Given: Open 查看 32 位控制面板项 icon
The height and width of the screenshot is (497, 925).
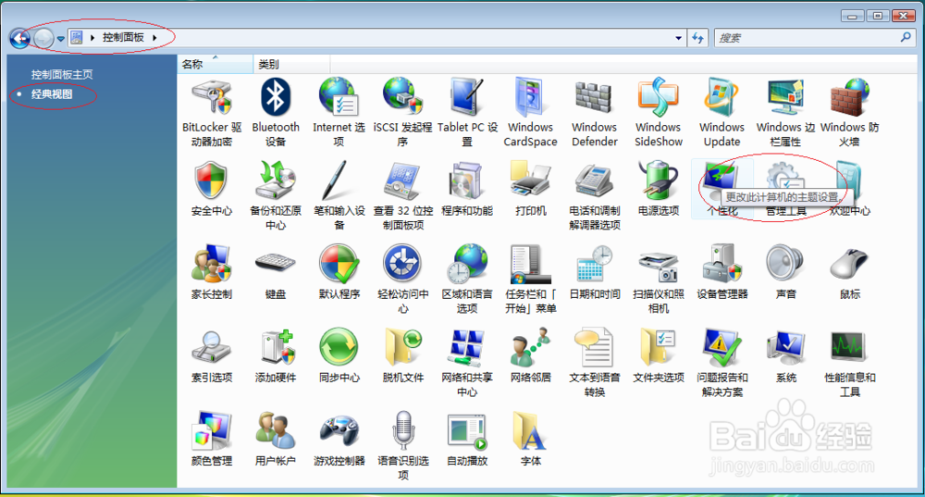Looking at the screenshot, I should point(403,180).
